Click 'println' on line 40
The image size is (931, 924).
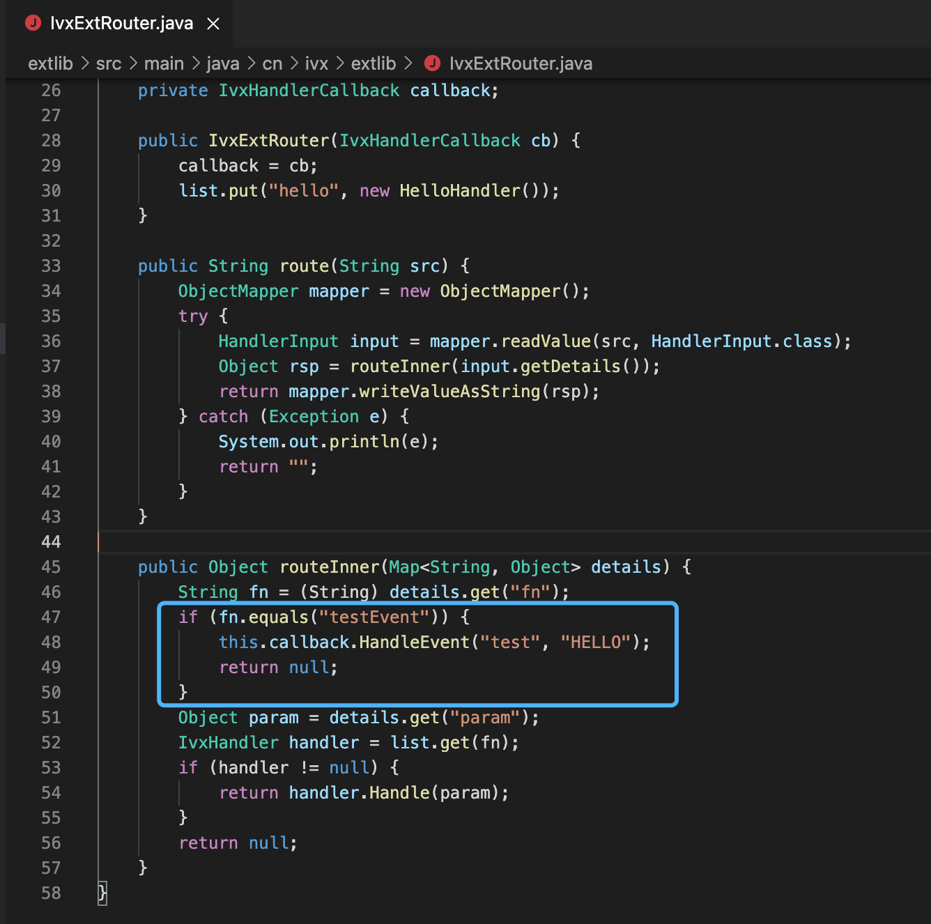[x=364, y=442]
